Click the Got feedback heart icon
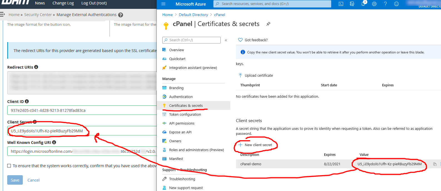This screenshot has width=441, height=191. pyautogui.click(x=240, y=40)
